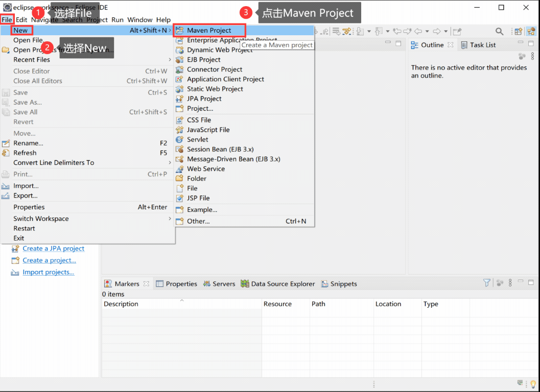540x392 pixels.
Task: Sort markers by the Description column
Action: pos(181,304)
